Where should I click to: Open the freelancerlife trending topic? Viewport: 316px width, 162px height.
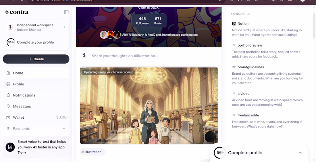tap(248, 115)
